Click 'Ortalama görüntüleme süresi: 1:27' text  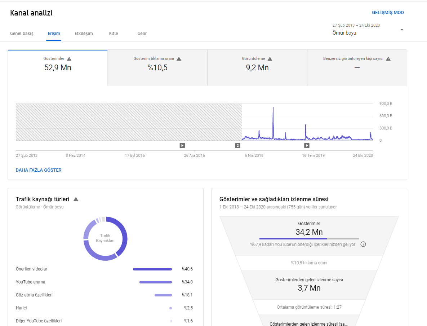click(x=309, y=307)
